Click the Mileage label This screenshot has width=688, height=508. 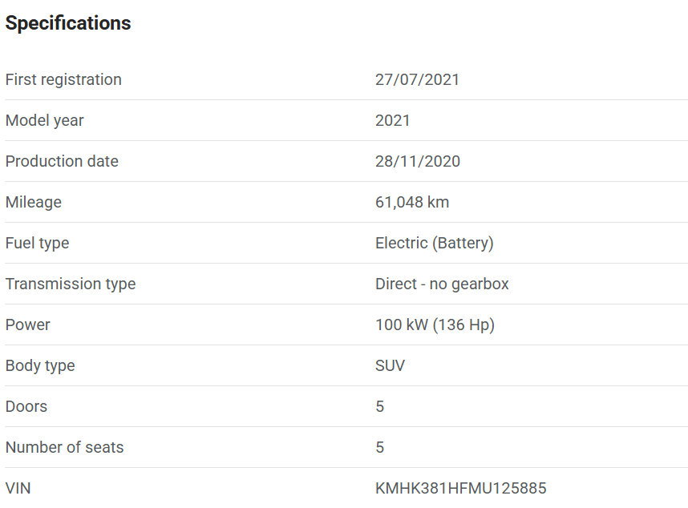pos(34,202)
